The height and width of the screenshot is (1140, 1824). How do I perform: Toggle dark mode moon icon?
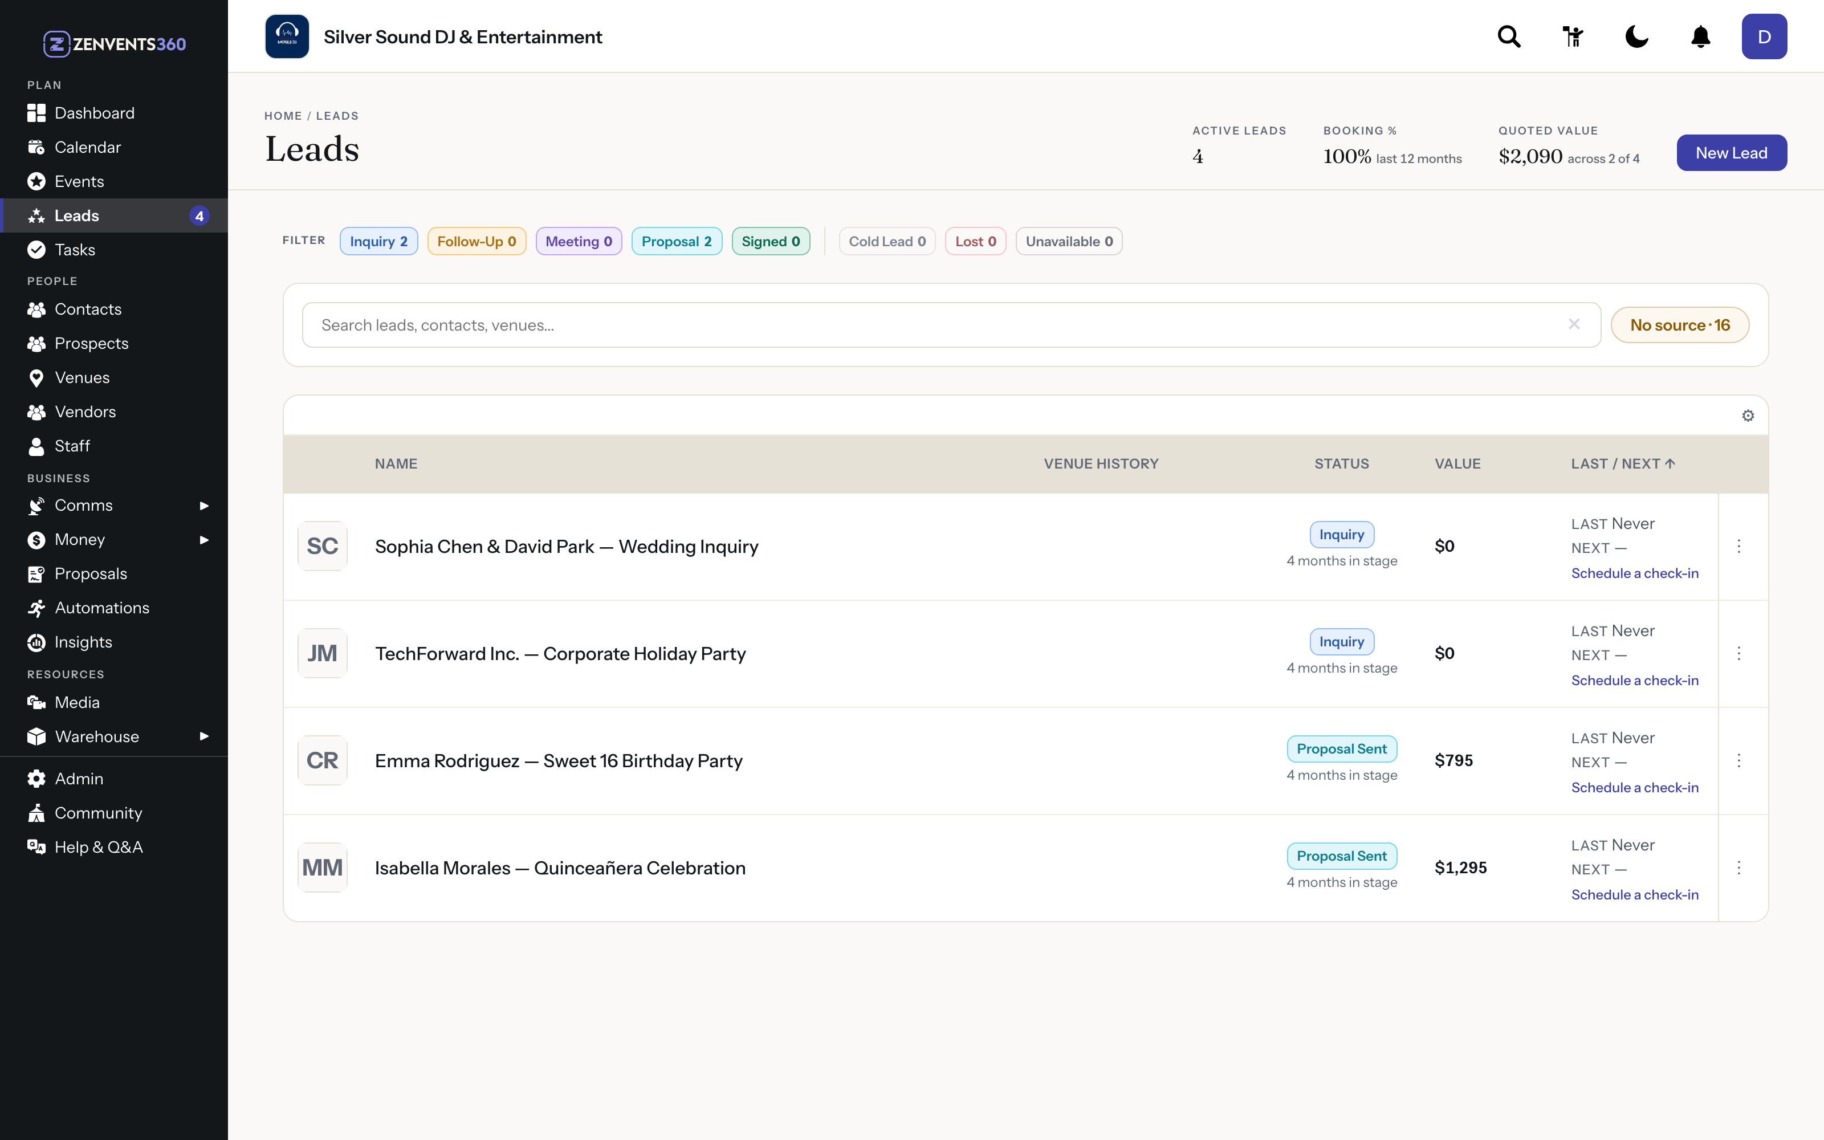pyautogui.click(x=1636, y=36)
